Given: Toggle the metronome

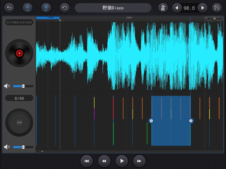Looking at the screenshot, I should tap(163, 8).
